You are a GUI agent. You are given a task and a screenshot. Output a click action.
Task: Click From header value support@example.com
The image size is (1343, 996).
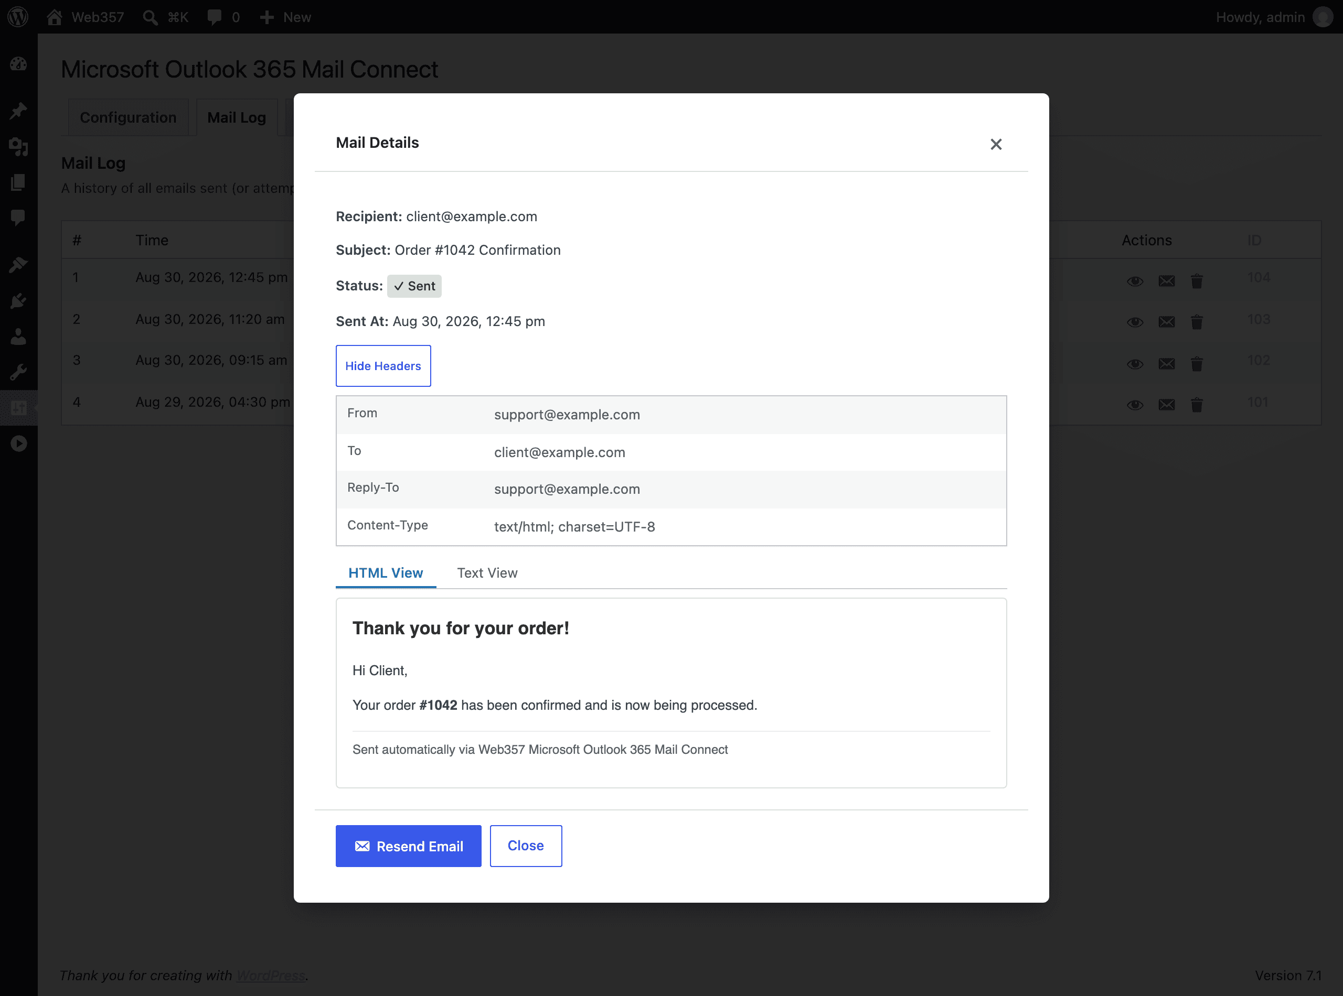click(567, 415)
